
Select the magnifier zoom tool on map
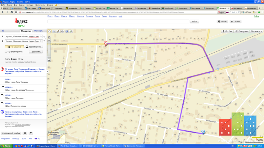click(x=54, y=31)
